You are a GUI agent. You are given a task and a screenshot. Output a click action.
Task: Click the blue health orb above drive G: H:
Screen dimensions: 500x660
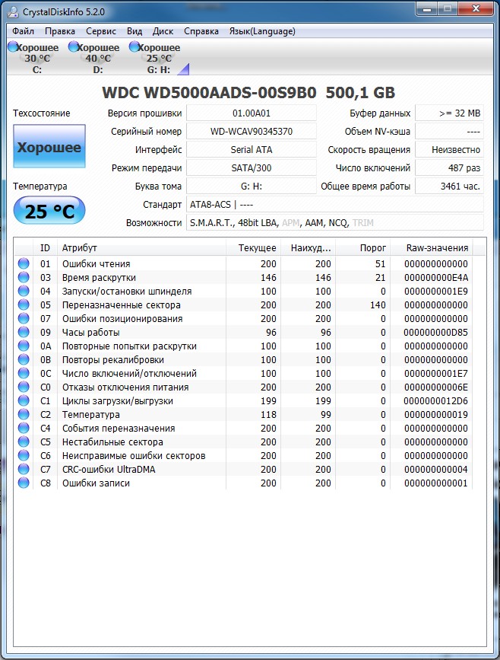pyautogui.click(x=134, y=46)
